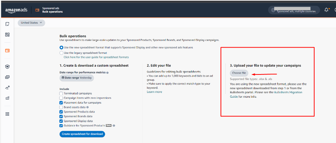
Task: Open the checklist icon in left sidebar
Action: pos(7,24)
